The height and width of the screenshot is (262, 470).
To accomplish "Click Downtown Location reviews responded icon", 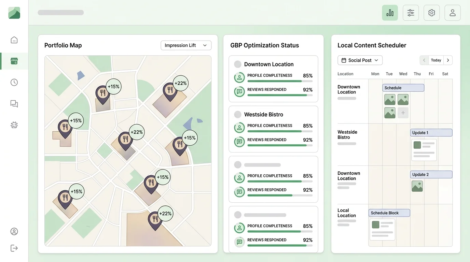I will click(239, 91).
